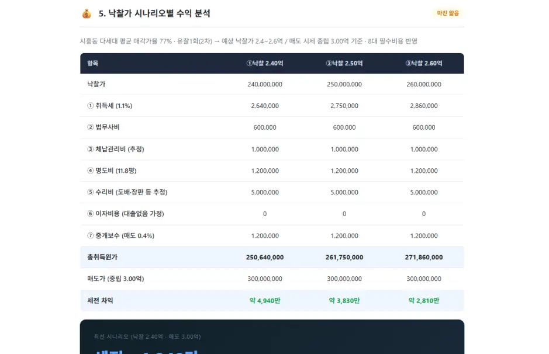The image size is (549, 354).
Task: Click the ③ 체납관리비 (추정) row label
Action: point(116,149)
